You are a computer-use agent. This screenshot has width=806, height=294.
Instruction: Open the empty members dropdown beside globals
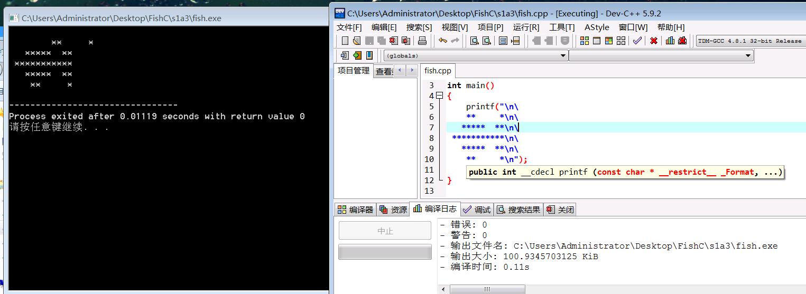click(661, 55)
